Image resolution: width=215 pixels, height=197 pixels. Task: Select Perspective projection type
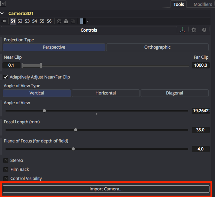coord(54,47)
